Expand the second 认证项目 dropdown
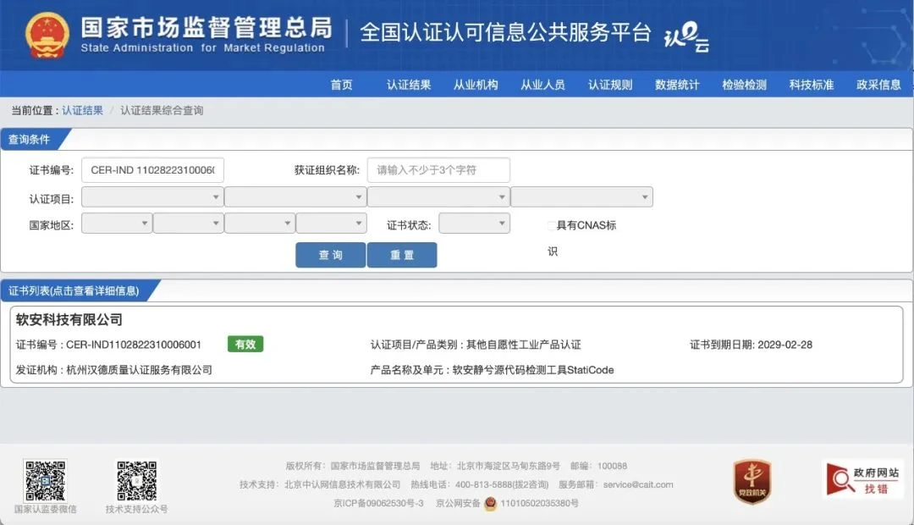The width and height of the screenshot is (914, 525). pyautogui.click(x=295, y=197)
